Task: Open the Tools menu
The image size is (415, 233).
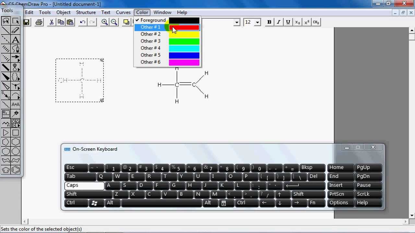Action: 45,12
